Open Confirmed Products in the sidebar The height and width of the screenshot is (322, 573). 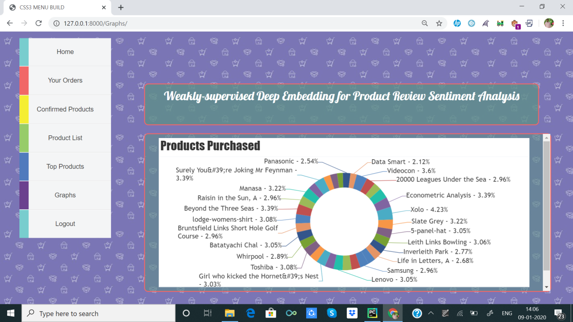(65, 109)
